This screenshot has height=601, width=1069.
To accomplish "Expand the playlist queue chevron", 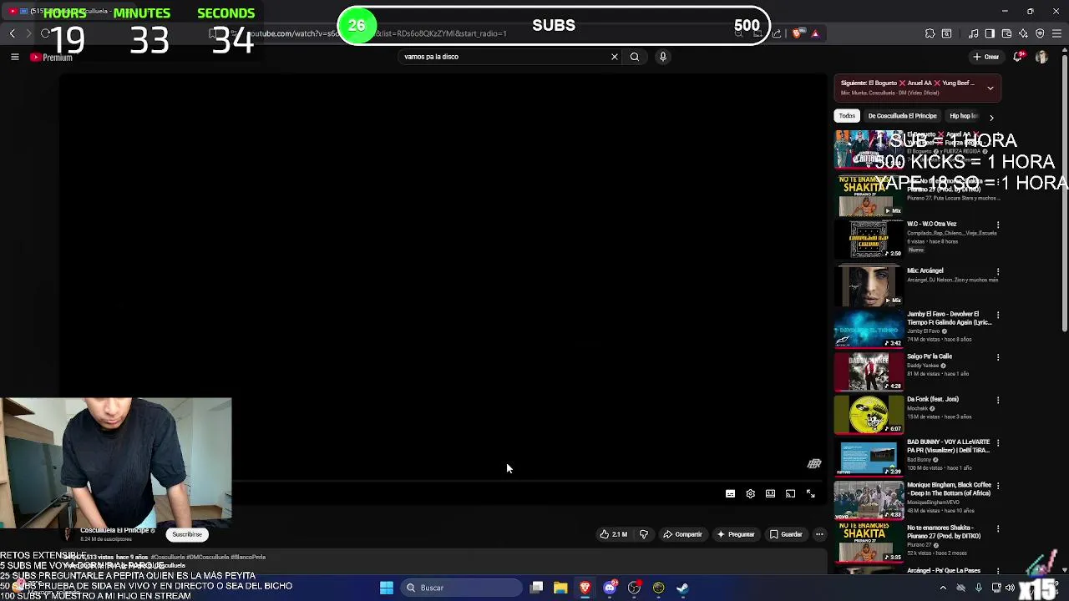I will [990, 88].
